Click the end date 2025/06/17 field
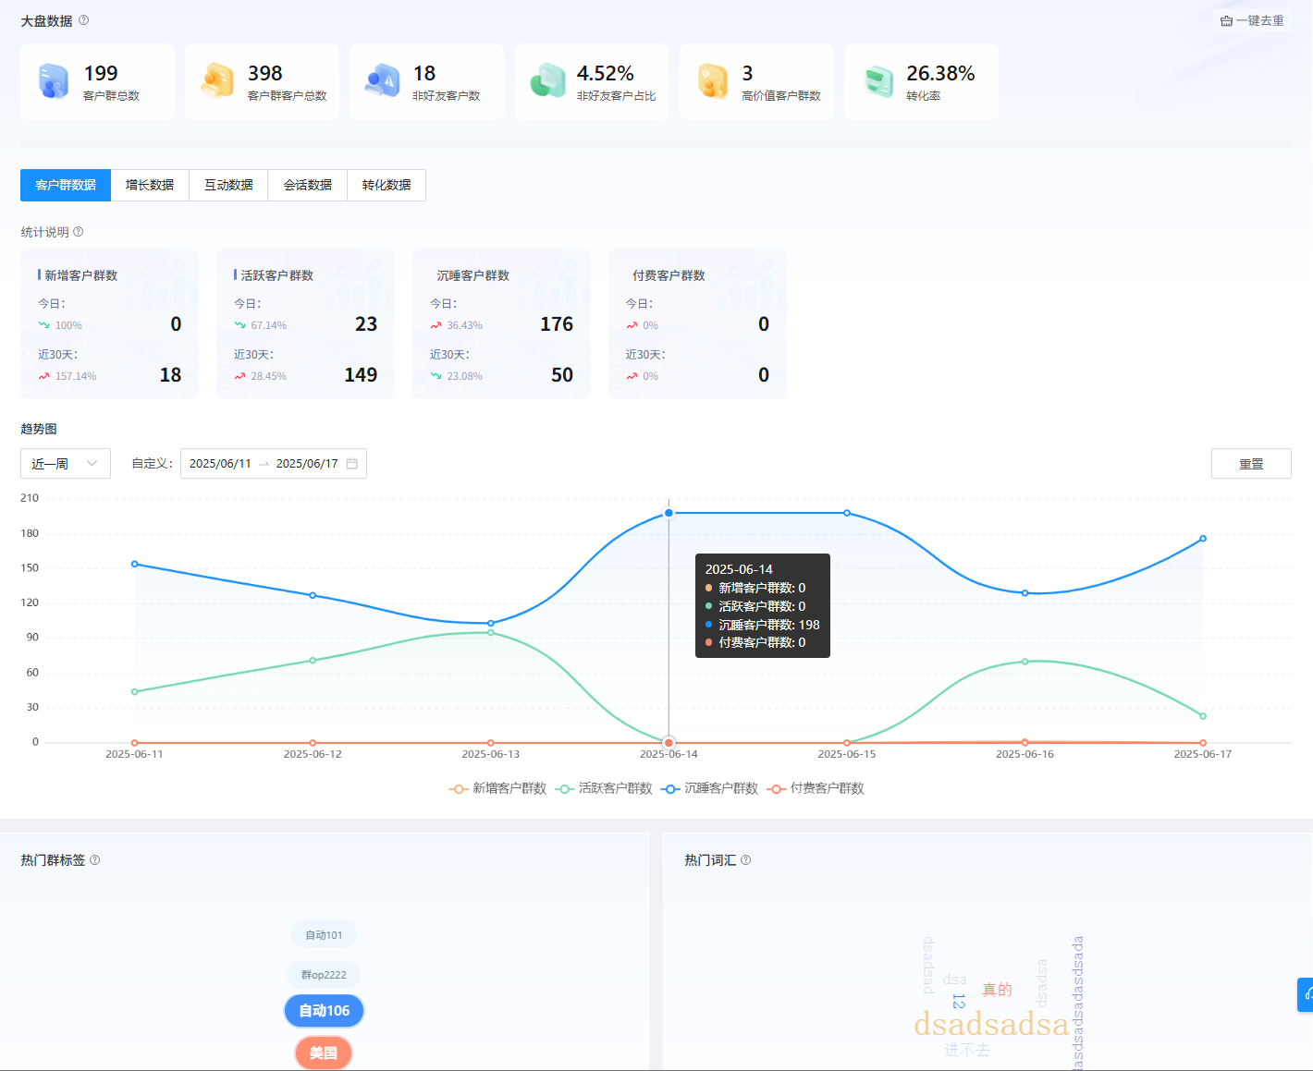Image resolution: width=1313 pixels, height=1071 pixels. 307,464
